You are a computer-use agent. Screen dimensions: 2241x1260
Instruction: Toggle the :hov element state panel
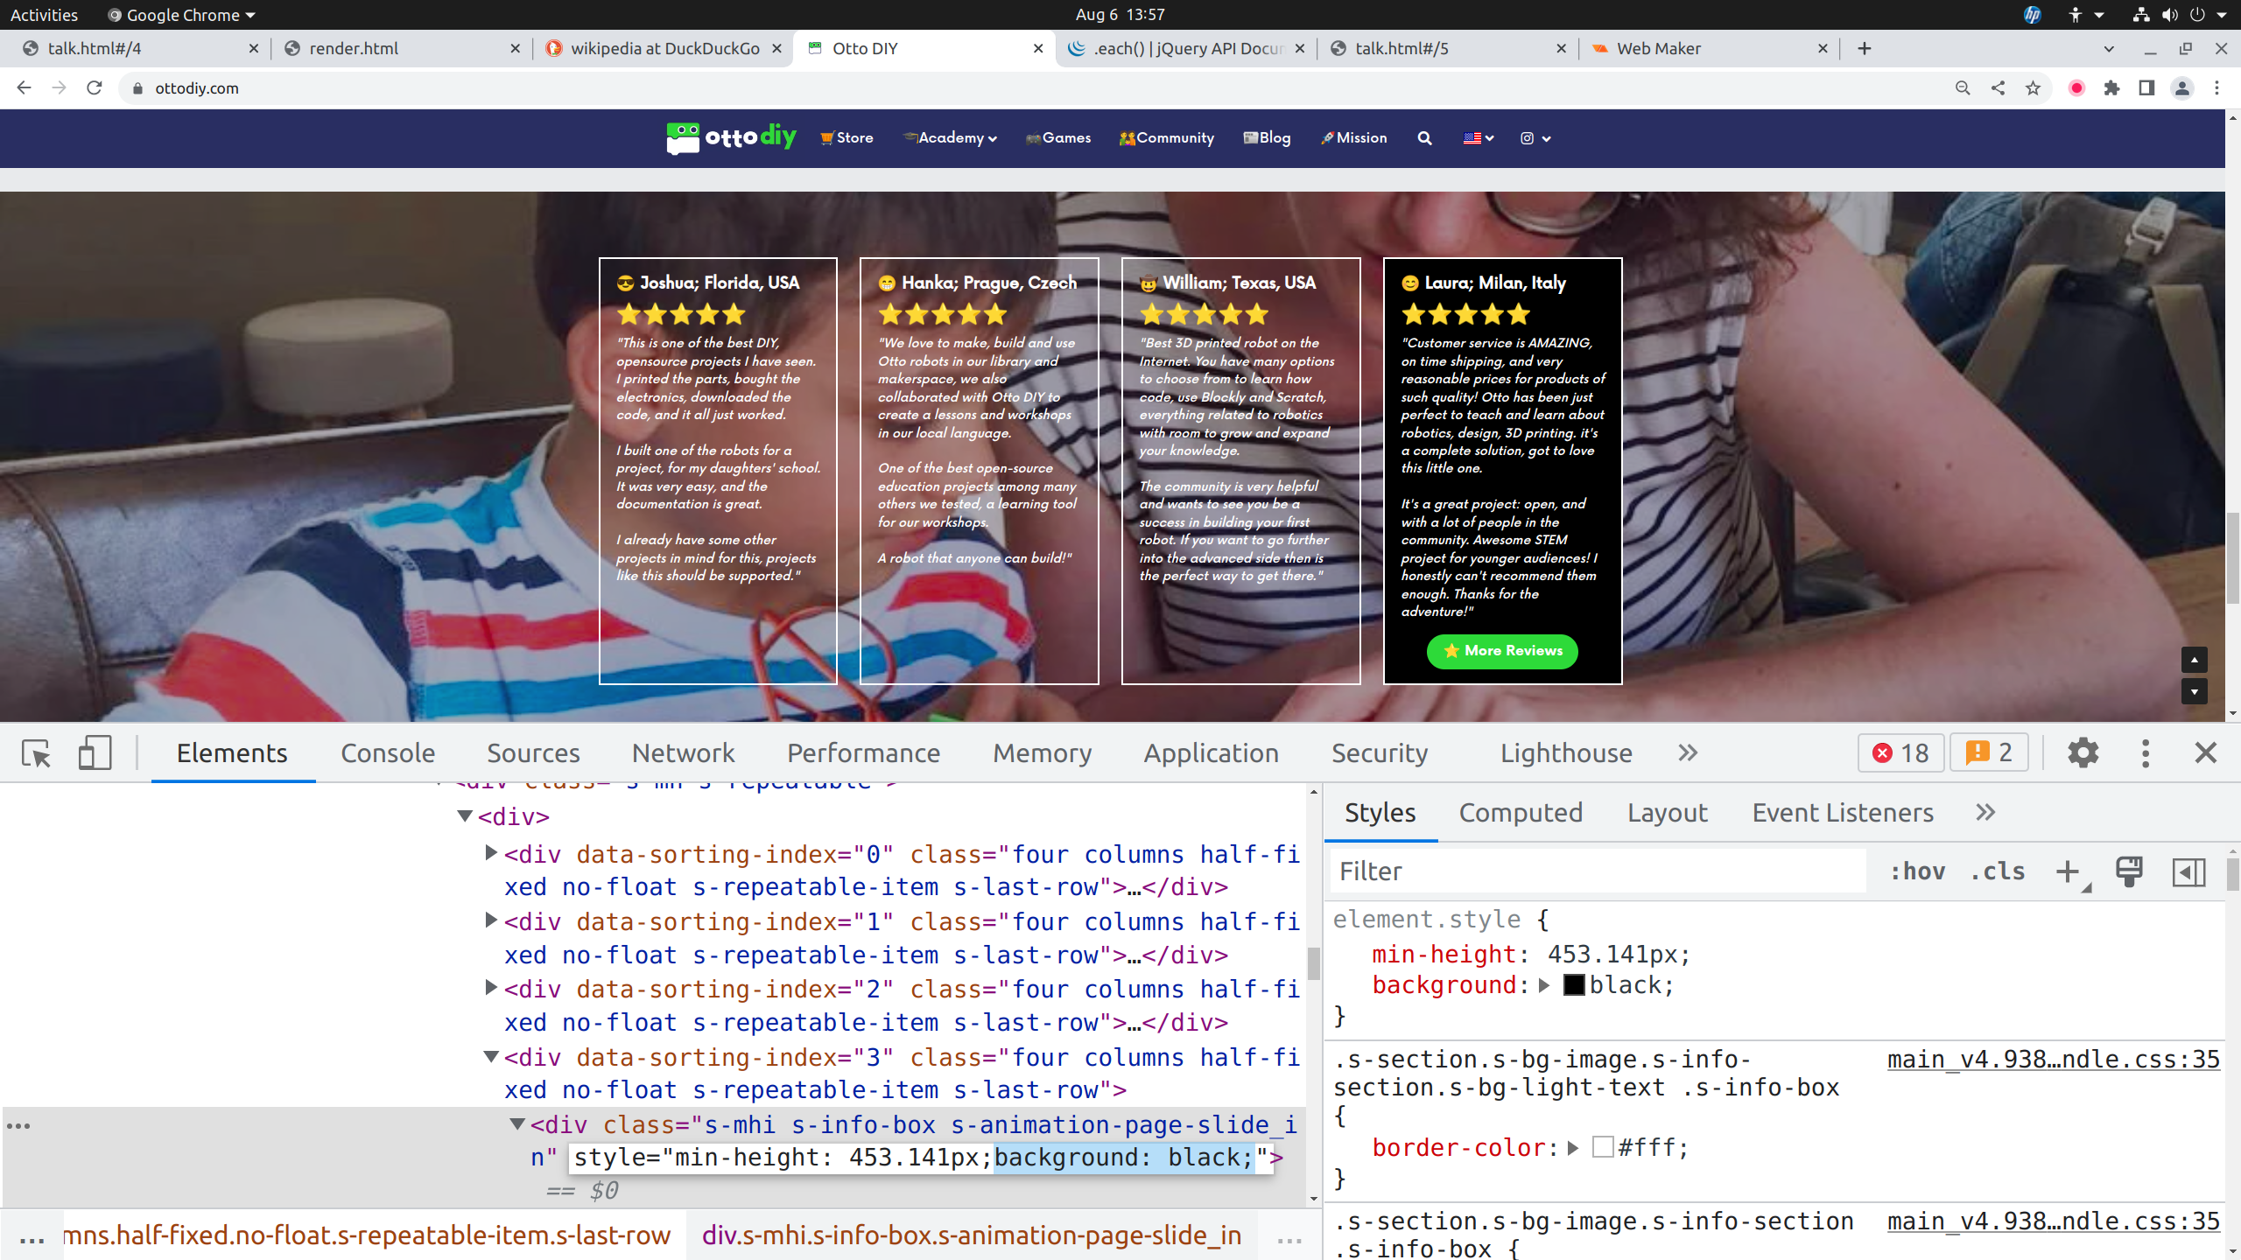tap(1917, 871)
